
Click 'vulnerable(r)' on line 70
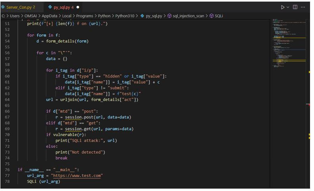click(x=69, y=135)
